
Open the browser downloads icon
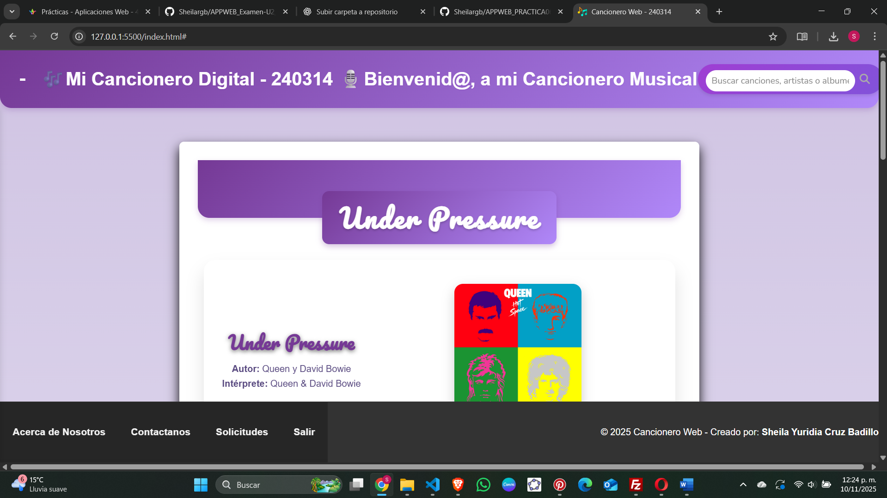833,37
